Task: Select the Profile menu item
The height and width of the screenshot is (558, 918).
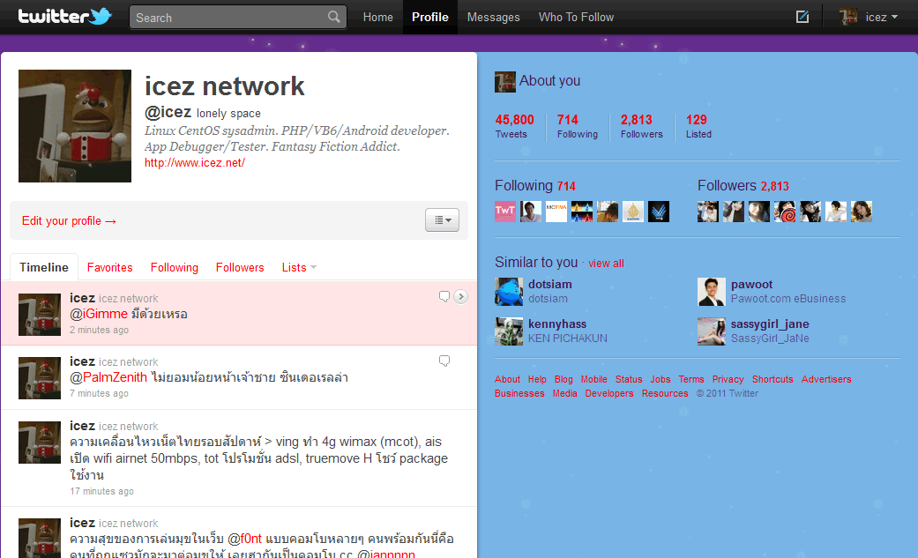Action: coord(429,17)
